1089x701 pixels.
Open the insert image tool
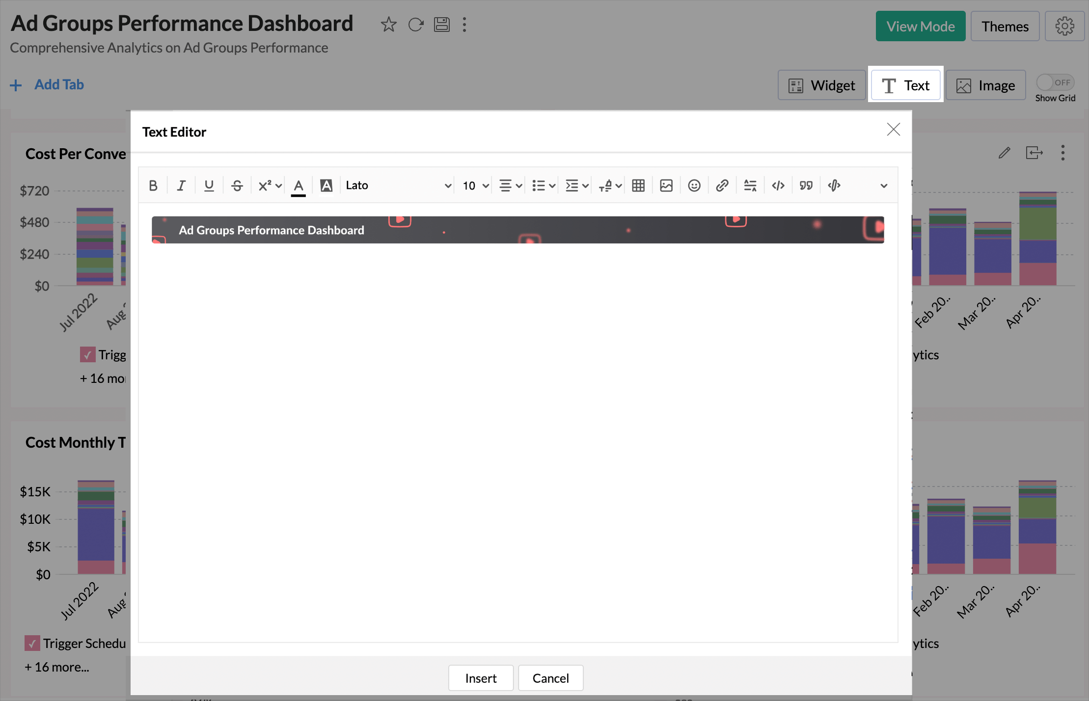[666, 185]
